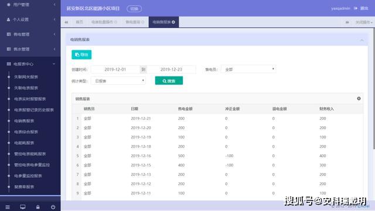Click the 财务收入 column header

327,109
